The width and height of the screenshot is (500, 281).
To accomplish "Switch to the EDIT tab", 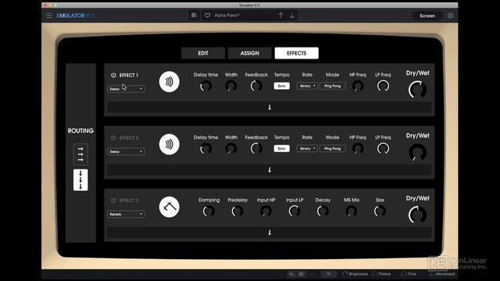I will [203, 53].
